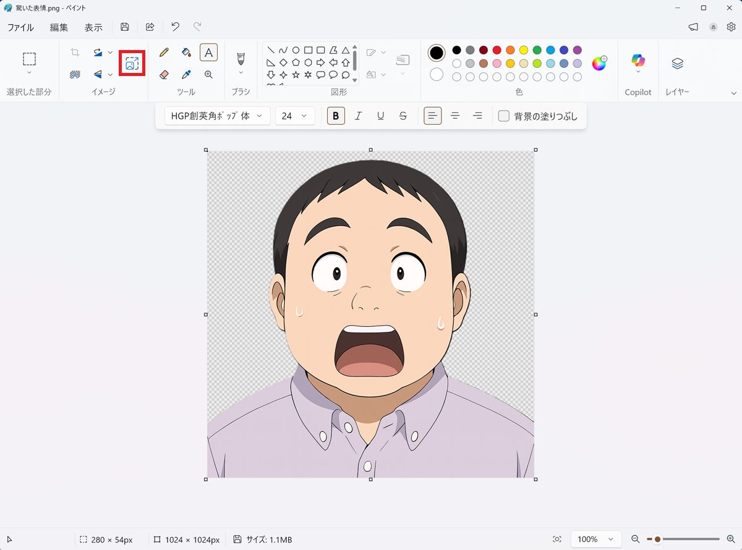
Task: Open the HGP創英角ポップ体 font dropdown
Action: point(217,116)
